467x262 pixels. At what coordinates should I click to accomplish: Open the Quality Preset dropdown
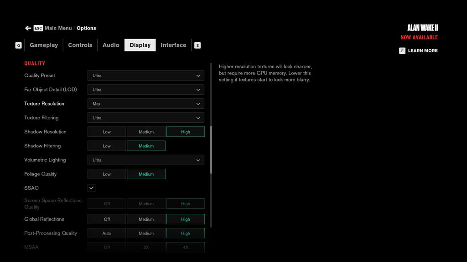[x=145, y=76]
